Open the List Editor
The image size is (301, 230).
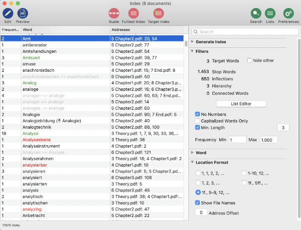pyautogui.click(x=241, y=104)
